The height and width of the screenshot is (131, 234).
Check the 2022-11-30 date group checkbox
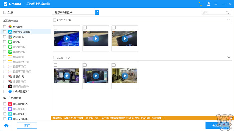[55, 20]
